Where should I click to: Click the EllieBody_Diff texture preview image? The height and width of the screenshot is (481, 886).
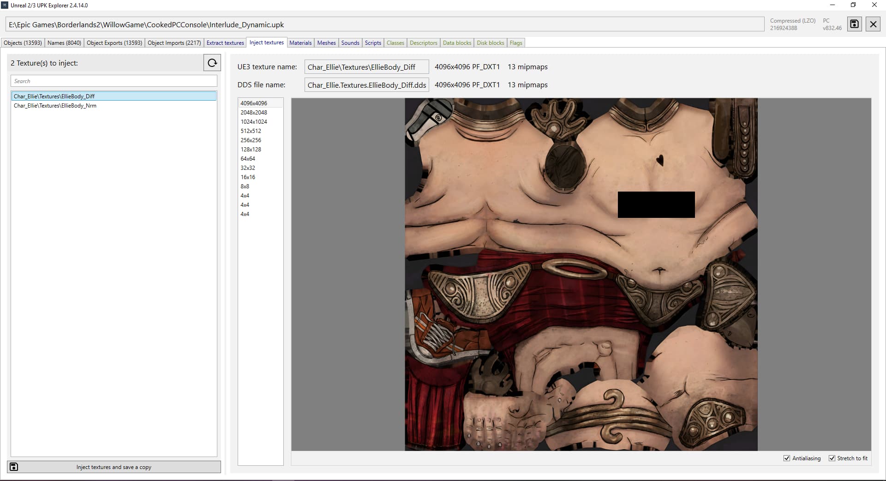pyautogui.click(x=581, y=274)
